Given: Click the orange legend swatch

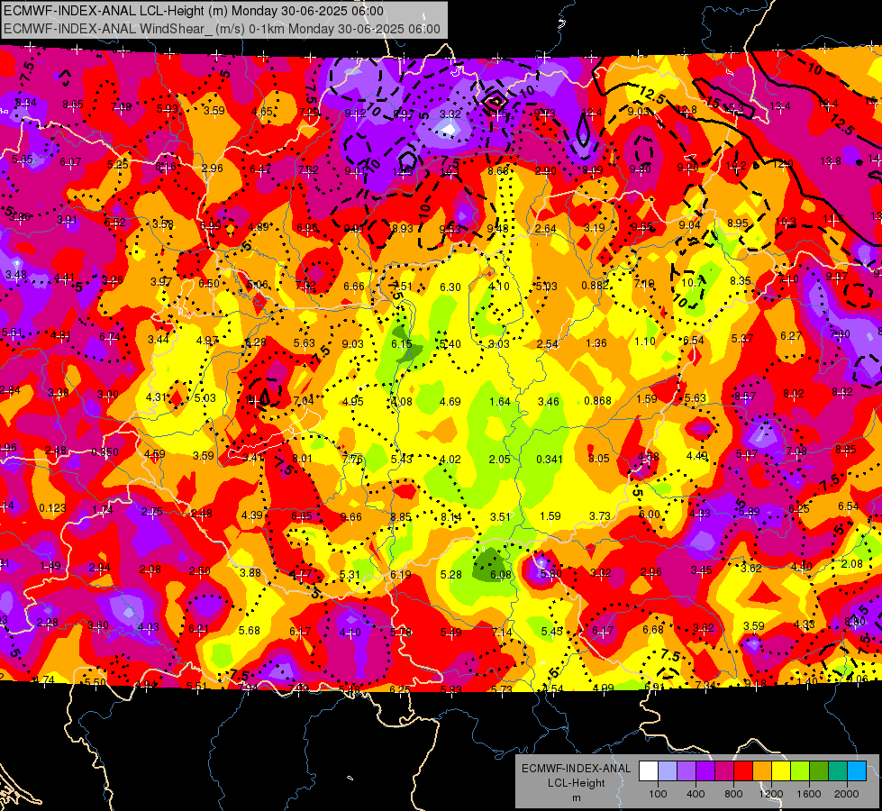Looking at the screenshot, I should 761,771.
